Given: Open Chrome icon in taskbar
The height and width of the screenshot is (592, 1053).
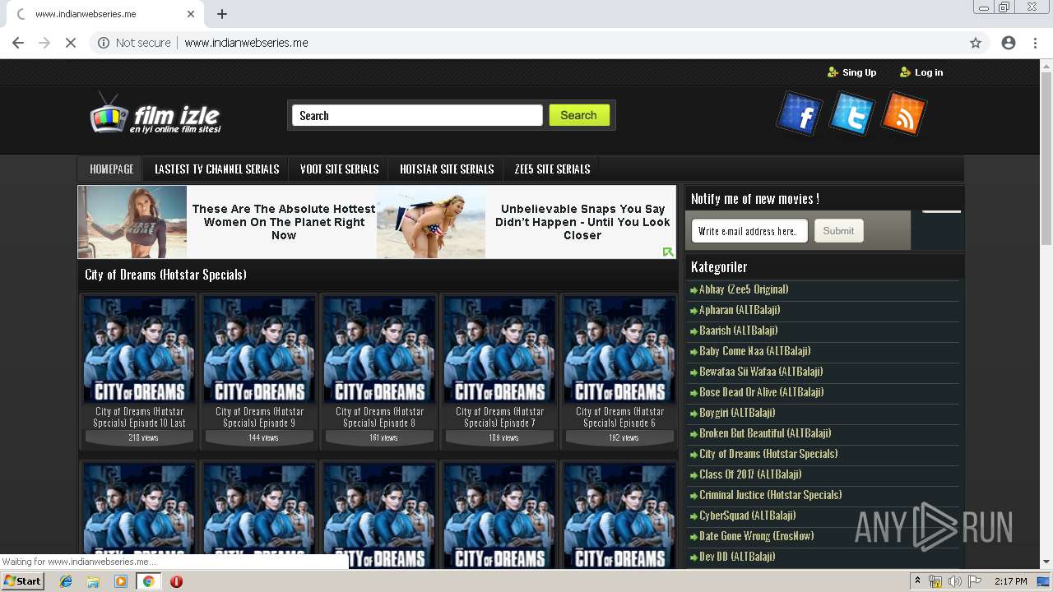Looking at the screenshot, I should [x=148, y=581].
